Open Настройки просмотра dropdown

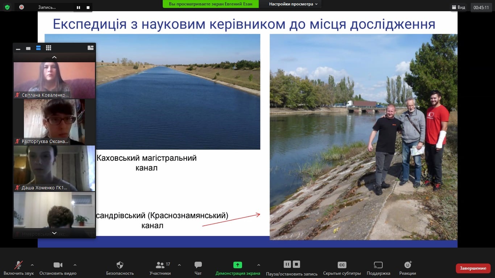[293, 4]
